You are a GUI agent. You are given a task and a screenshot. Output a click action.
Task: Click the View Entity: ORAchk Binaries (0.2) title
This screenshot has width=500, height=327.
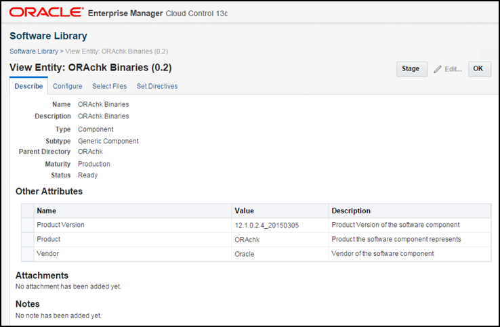[91, 68]
